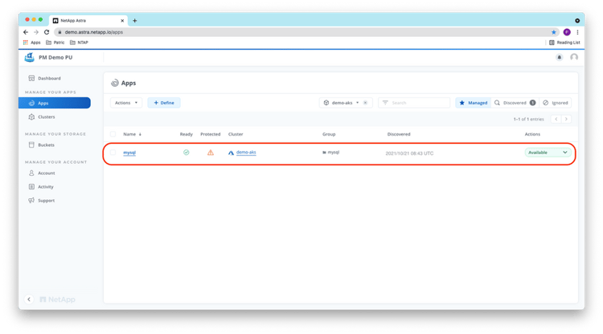
Task: Click the Protected warning icon for mysql
Action: (x=211, y=152)
